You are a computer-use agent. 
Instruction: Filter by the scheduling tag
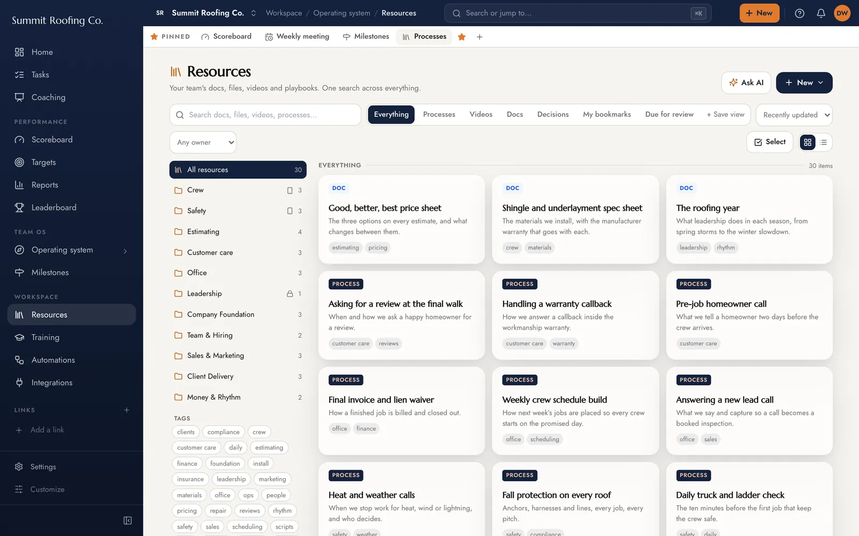(x=247, y=527)
